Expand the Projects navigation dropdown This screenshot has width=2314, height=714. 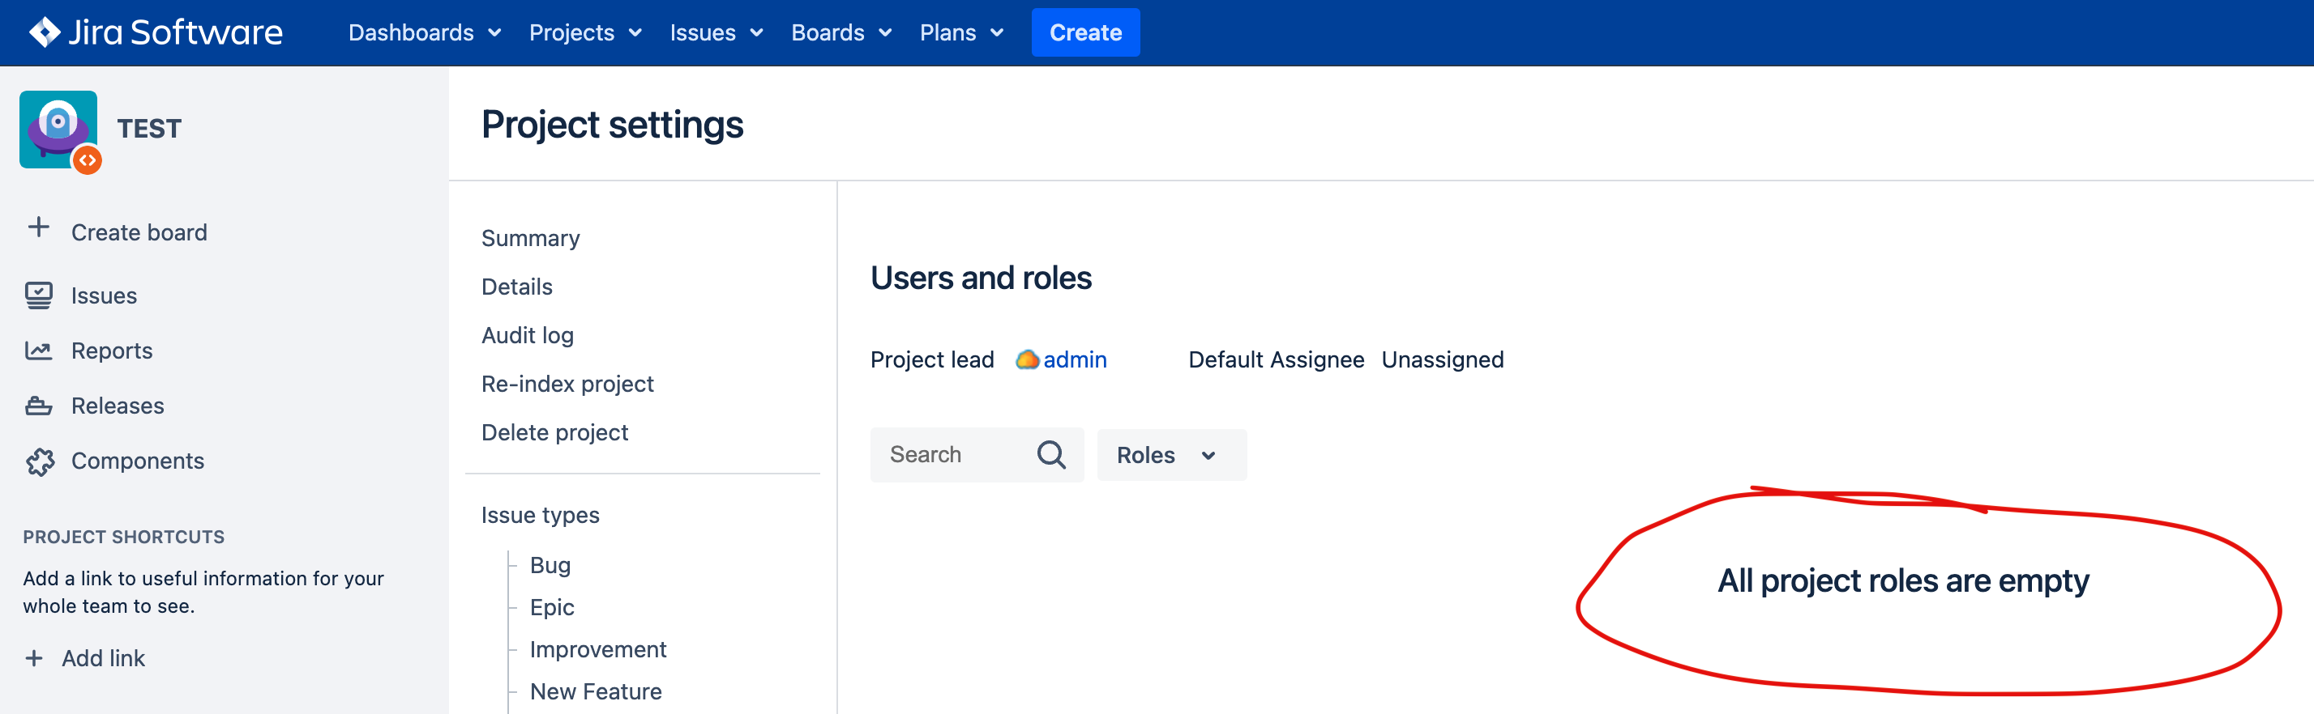click(585, 32)
